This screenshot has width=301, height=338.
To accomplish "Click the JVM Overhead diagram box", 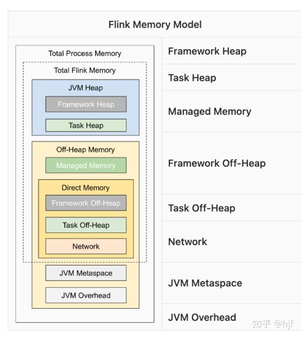I will [86, 295].
